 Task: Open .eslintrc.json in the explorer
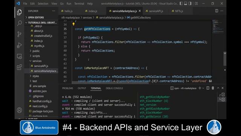coord(40,91)
